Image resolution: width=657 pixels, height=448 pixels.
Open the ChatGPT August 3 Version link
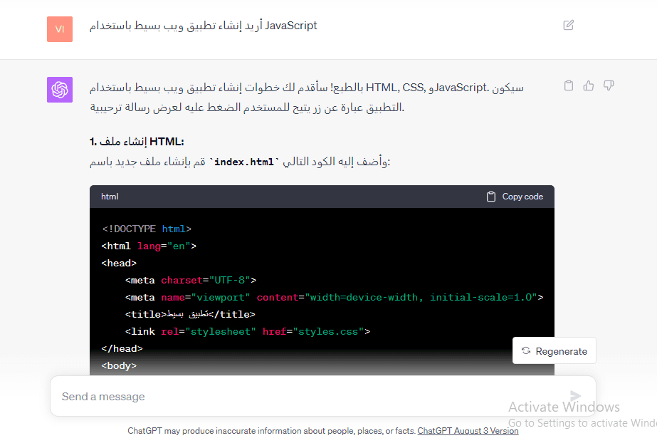point(468,431)
